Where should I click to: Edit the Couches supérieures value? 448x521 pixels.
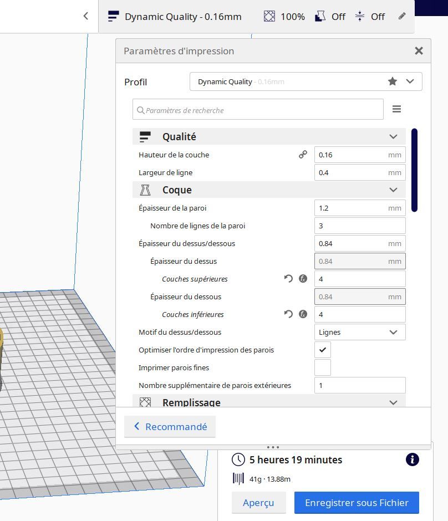360,279
